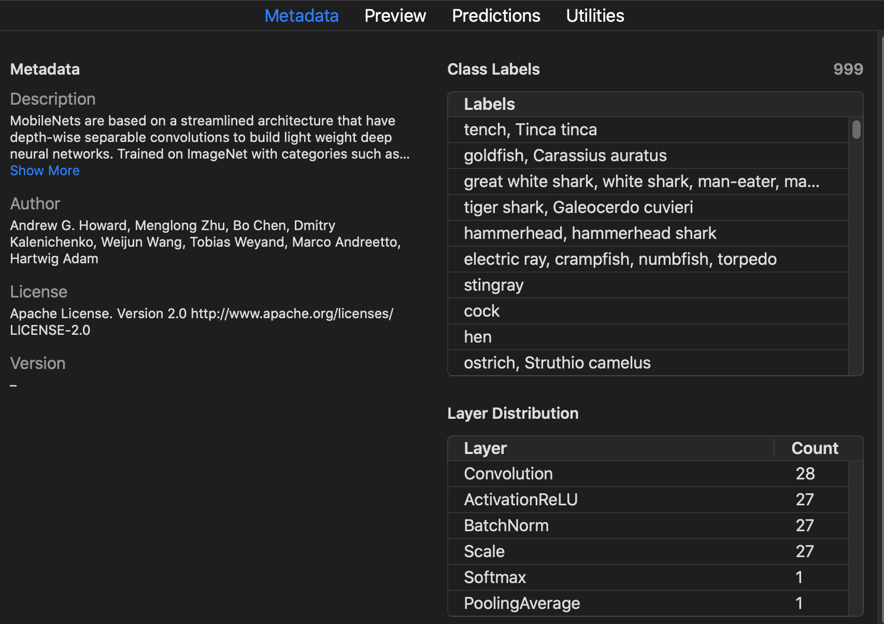This screenshot has height=624, width=884.
Task: Select the PoolingAverage layer row
Action: (x=521, y=603)
